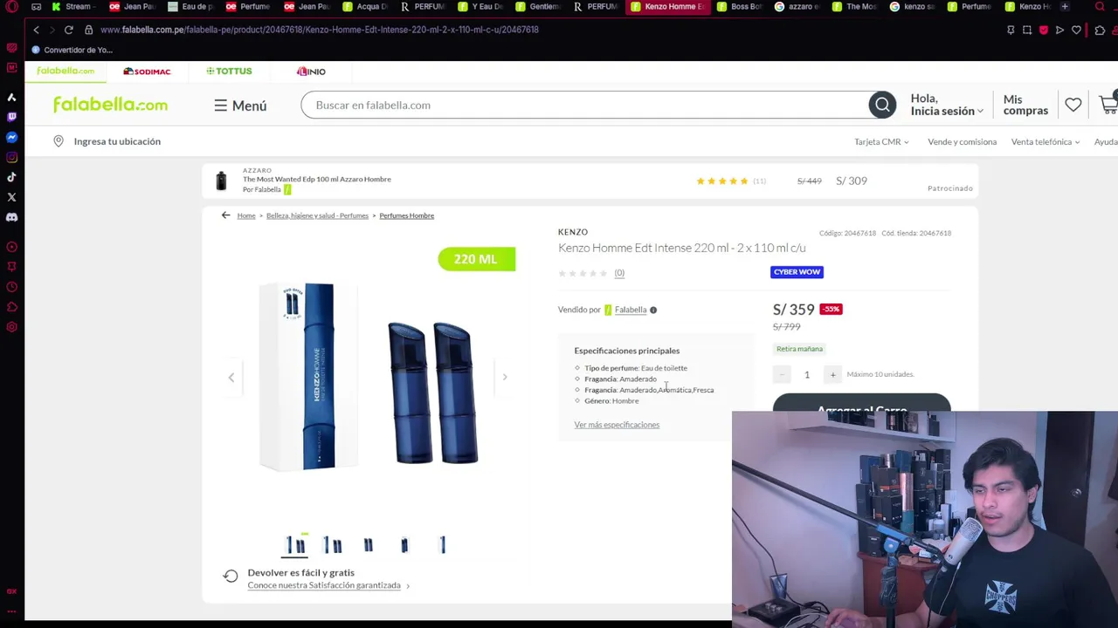Focus the Buscar en falabella.com search field
Screen dimensions: 1118x628
pyautogui.click(x=585, y=105)
